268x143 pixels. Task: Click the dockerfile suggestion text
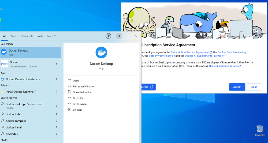(x=12, y=134)
